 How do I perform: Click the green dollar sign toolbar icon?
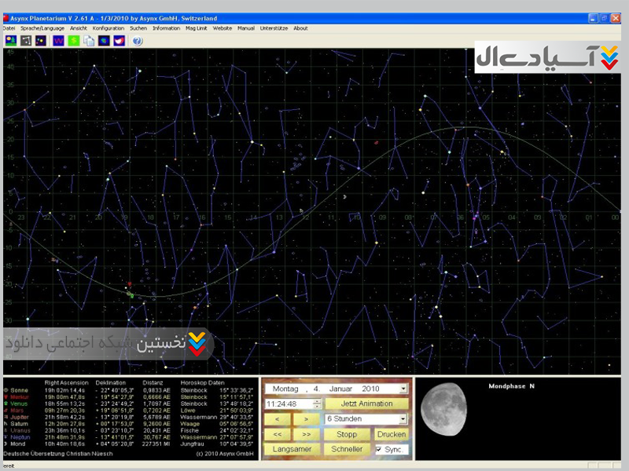coord(74,40)
